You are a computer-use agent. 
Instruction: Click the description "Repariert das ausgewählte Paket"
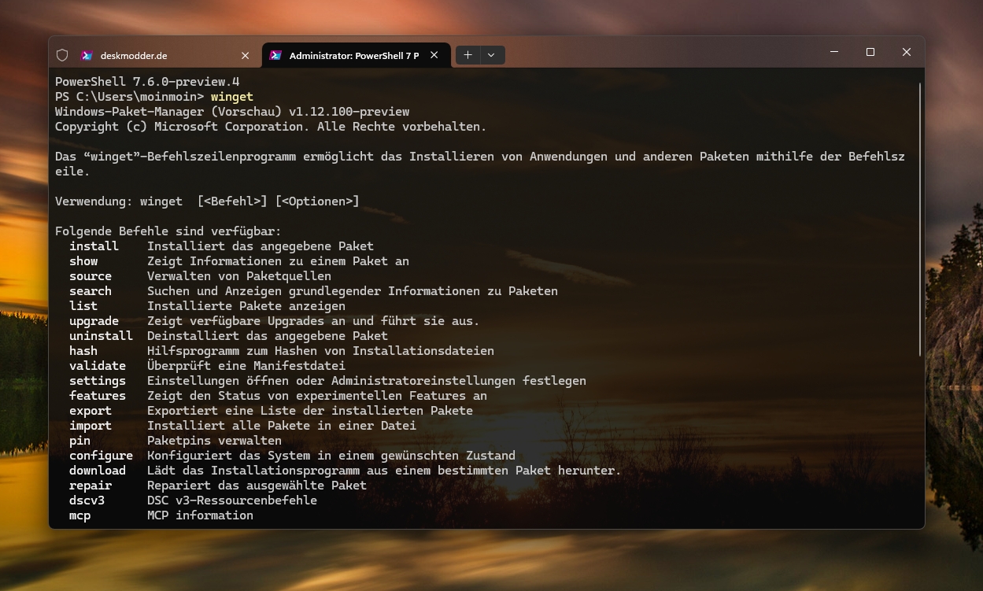[x=257, y=486]
